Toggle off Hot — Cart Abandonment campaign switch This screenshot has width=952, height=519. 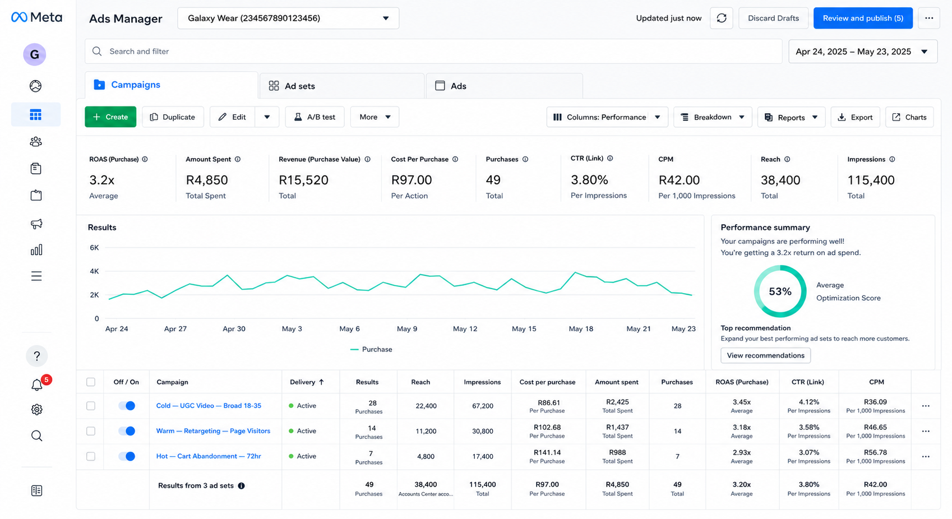(x=127, y=456)
